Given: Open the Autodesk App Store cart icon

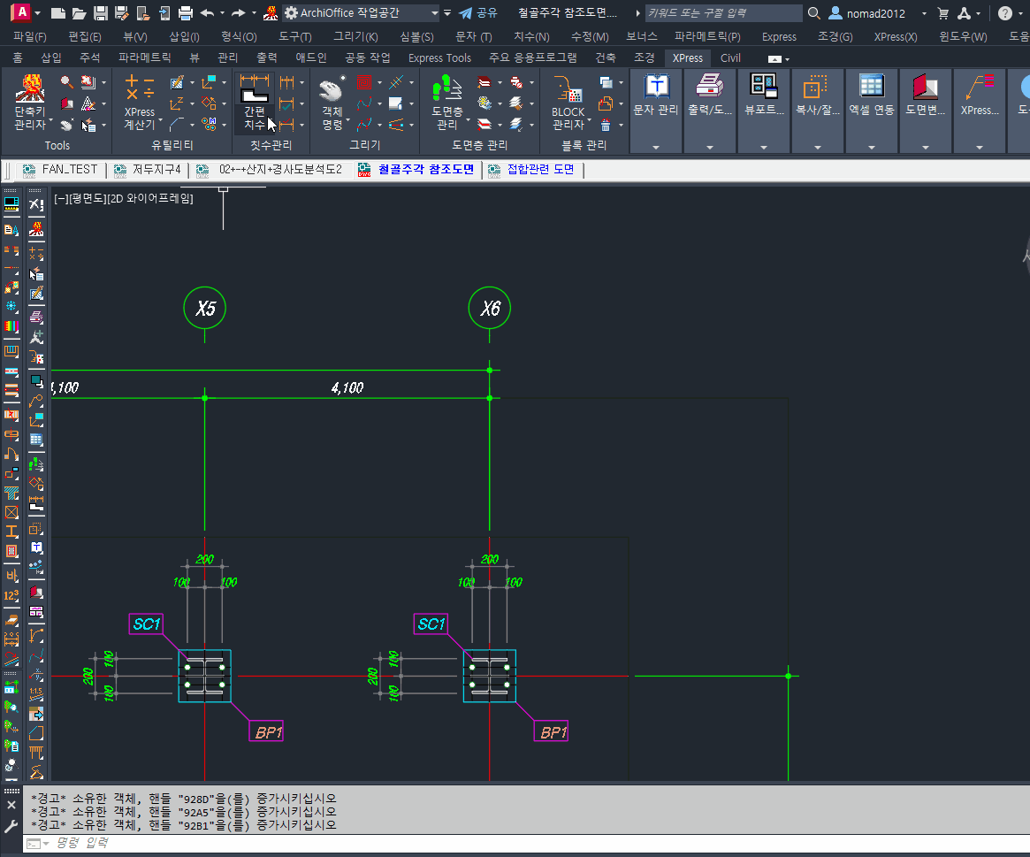Looking at the screenshot, I should point(943,13).
